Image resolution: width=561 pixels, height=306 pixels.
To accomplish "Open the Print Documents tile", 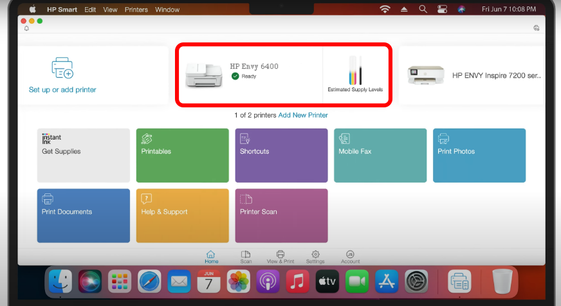I will [x=84, y=216].
